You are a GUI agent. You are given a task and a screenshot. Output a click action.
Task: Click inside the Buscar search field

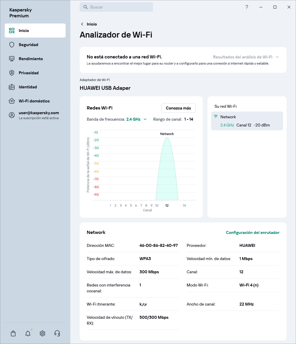[x=116, y=7]
